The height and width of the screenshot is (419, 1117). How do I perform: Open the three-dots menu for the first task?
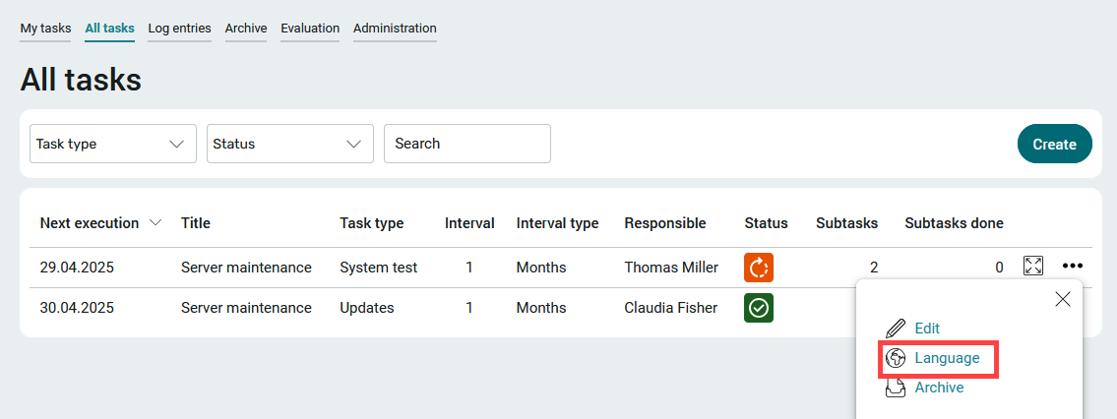tap(1072, 266)
